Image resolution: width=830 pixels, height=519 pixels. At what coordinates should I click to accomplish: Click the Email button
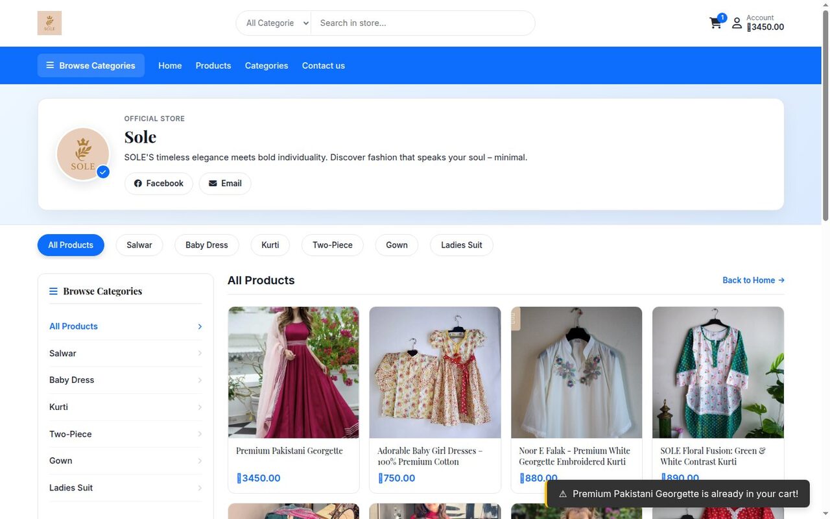225,184
